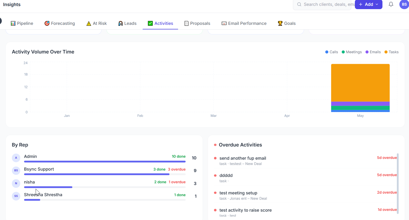Click Bsync Support's activity progress bar

pos(105,174)
